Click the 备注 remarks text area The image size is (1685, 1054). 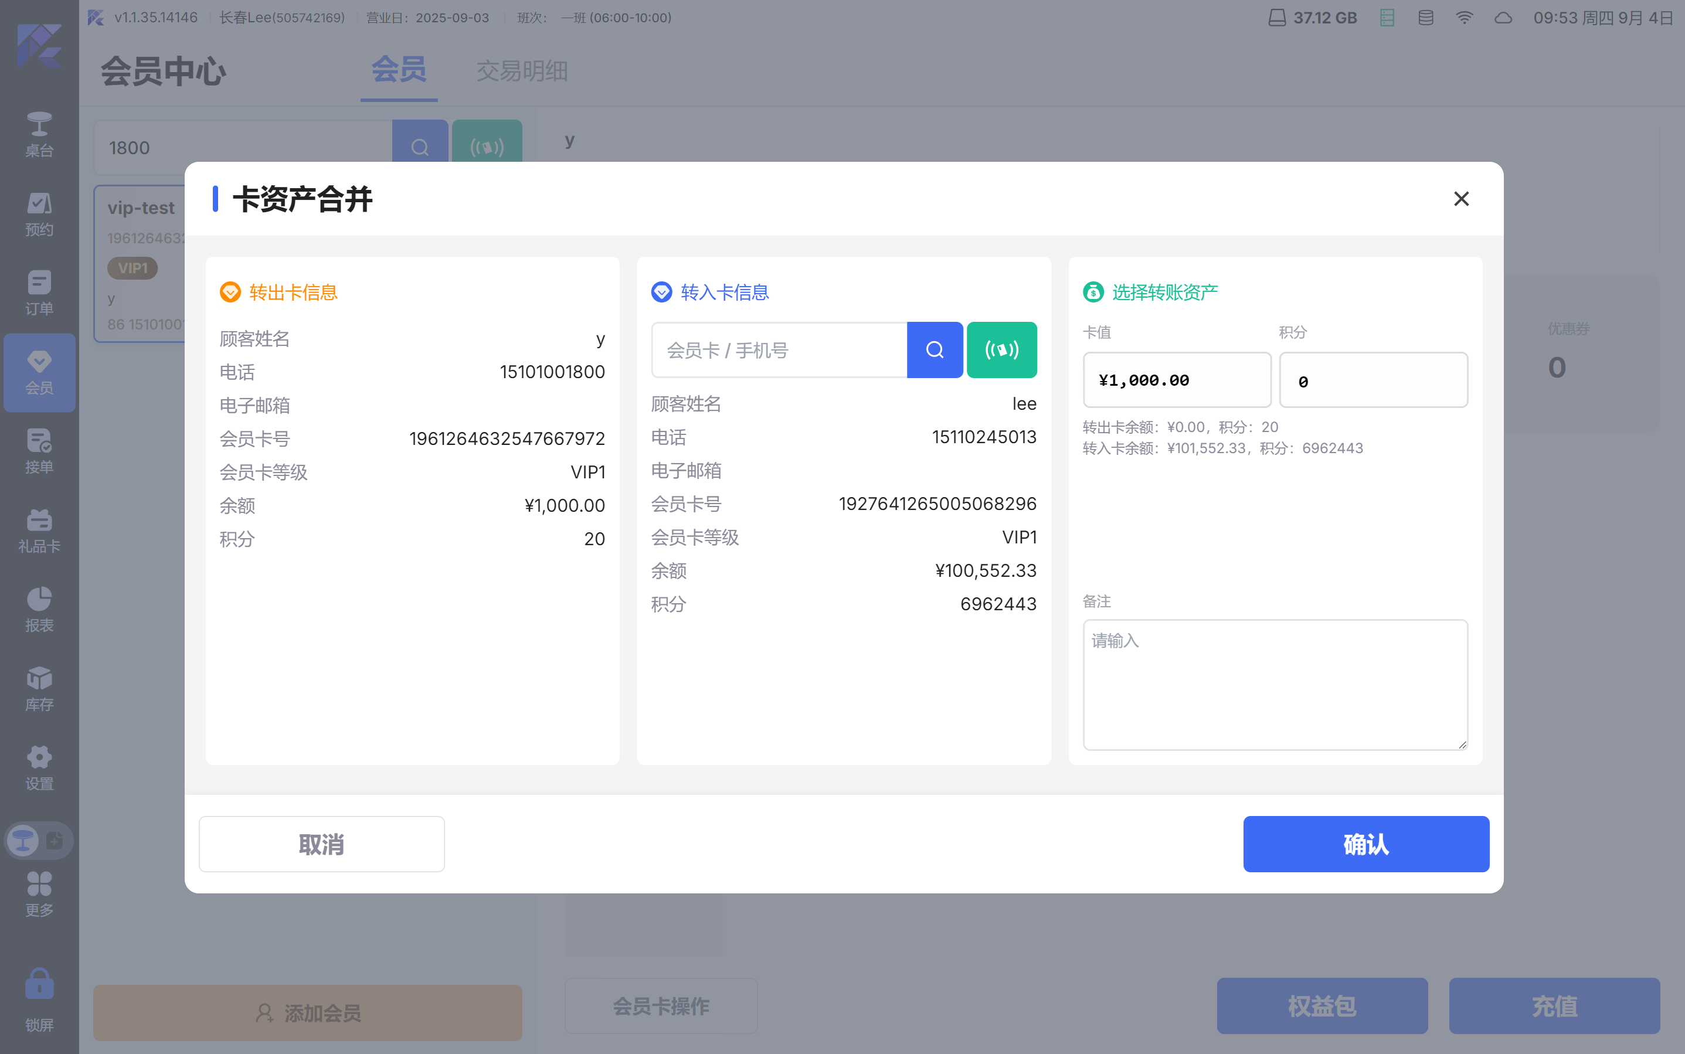1275,685
